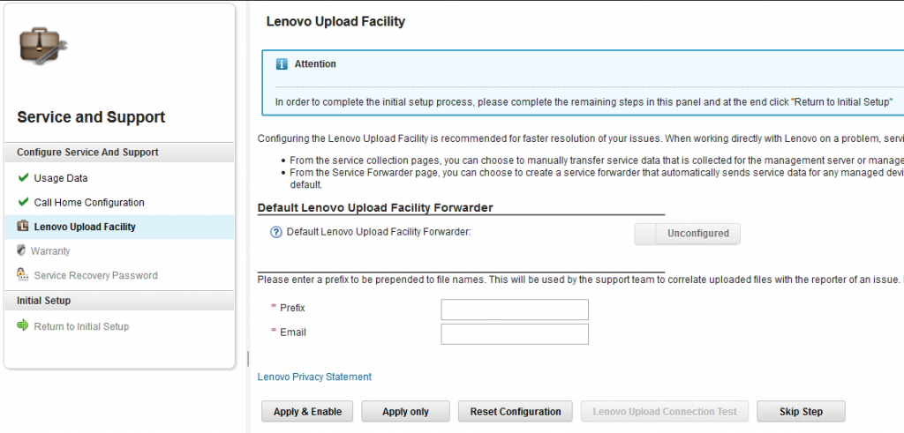
Task: Click the Apply & Enable button
Action: click(x=307, y=412)
